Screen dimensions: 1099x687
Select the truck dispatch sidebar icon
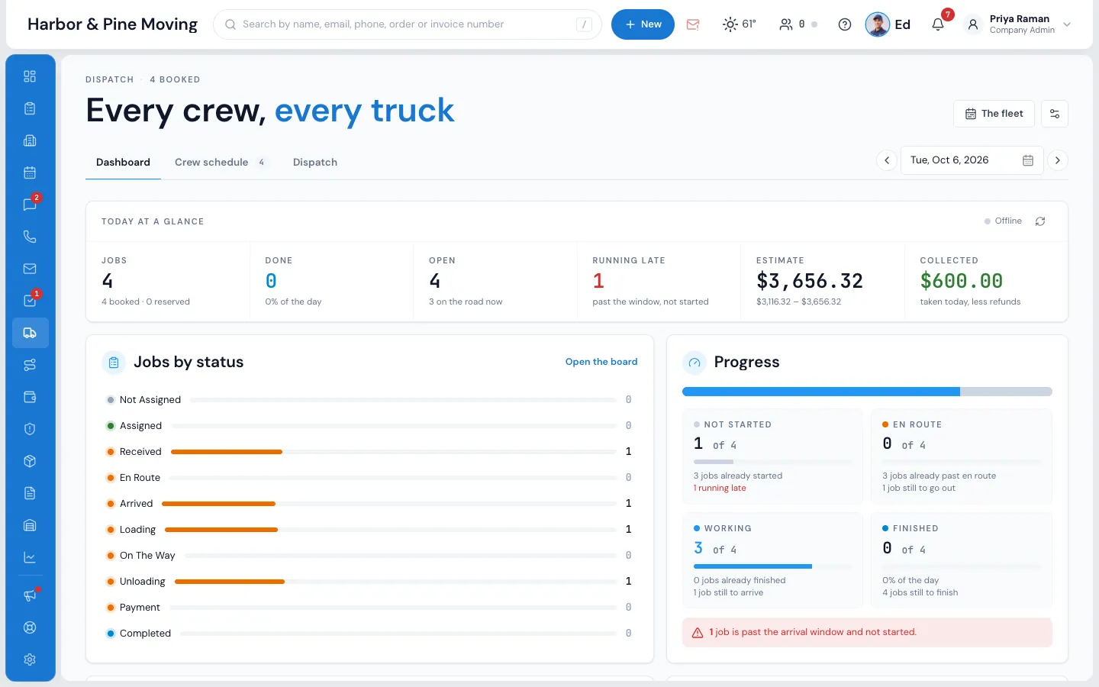30,333
